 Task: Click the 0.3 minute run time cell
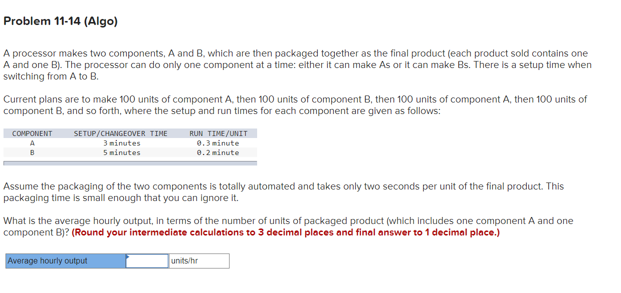pyautogui.click(x=217, y=143)
